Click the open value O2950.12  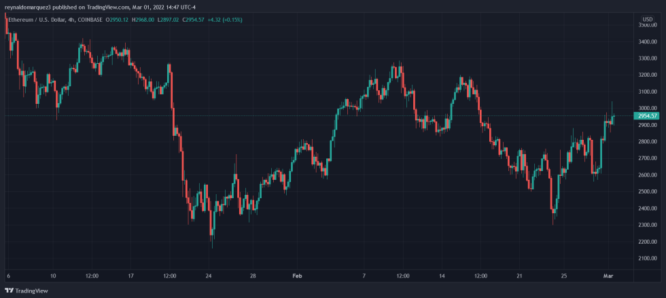[120, 20]
